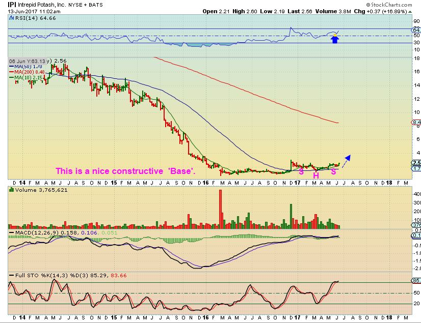Viewport: 421px width, 323px height.
Task: Click the stochastic axis label 20
Action: pos(416,304)
